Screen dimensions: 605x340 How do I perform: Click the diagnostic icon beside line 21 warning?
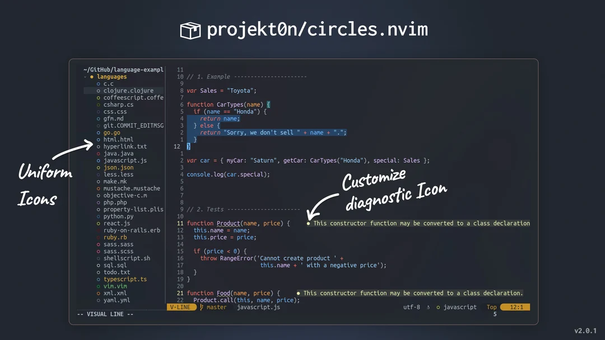coord(297,293)
